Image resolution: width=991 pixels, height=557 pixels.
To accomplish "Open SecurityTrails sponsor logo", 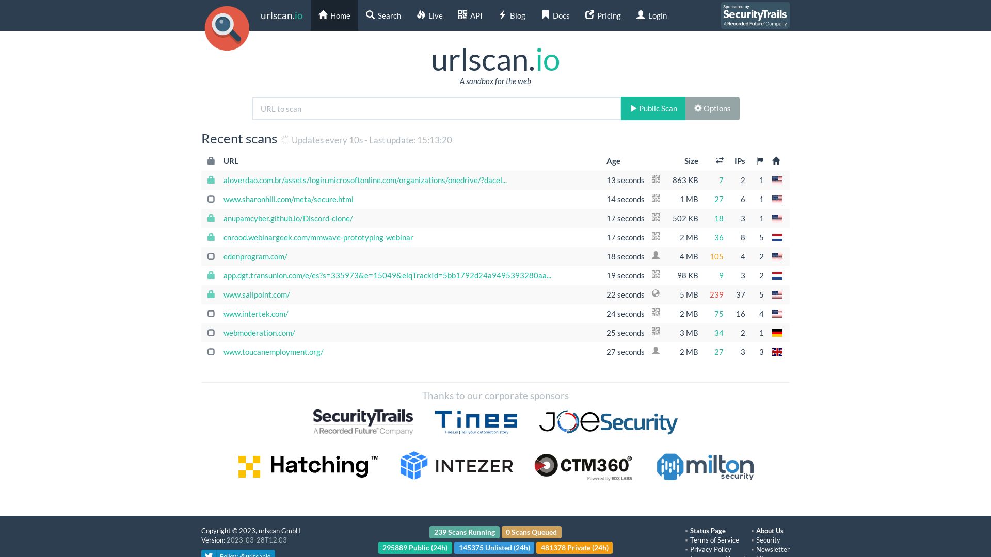I will tap(363, 422).
